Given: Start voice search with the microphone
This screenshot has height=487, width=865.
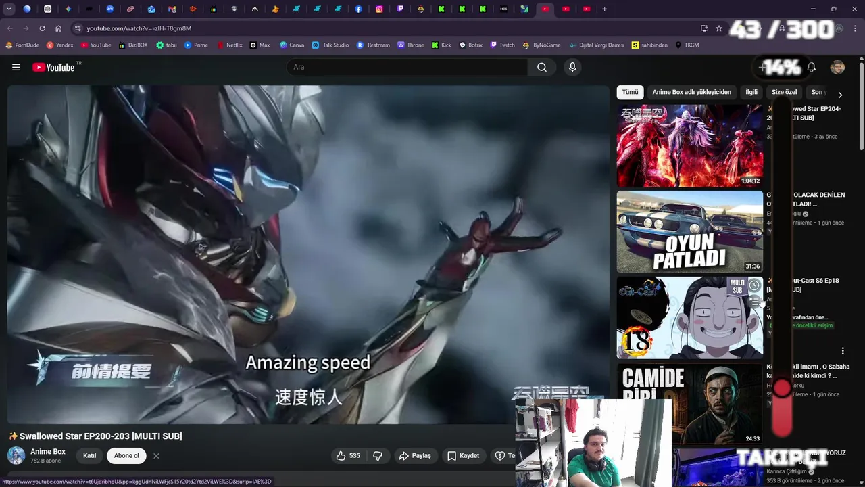Looking at the screenshot, I should click(572, 67).
